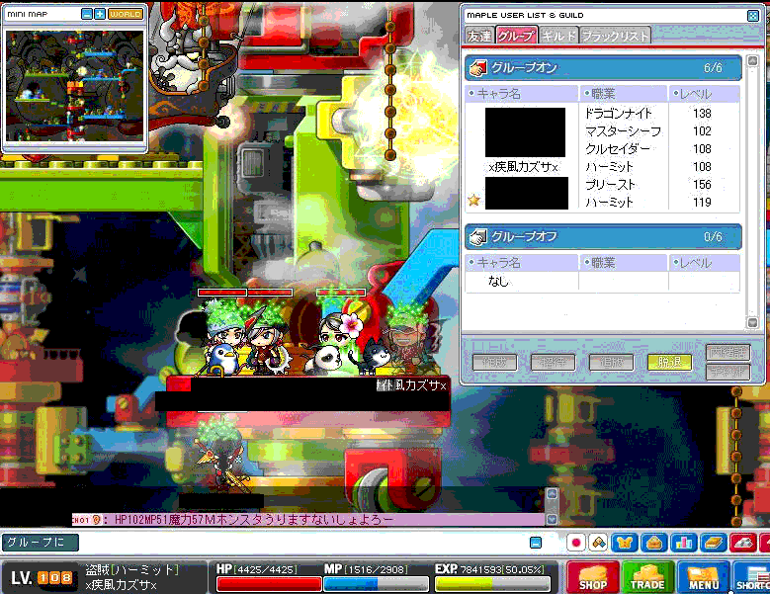The height and width of the screenshot is (594, 770).
Task: Click the 招待 invite button
Action: point(553,363)
